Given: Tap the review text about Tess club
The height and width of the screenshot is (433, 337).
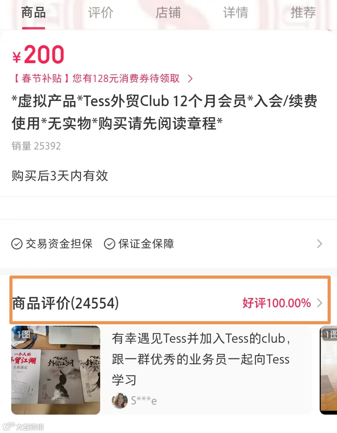Looking at the screenshot, I should [x=201, y=359].
